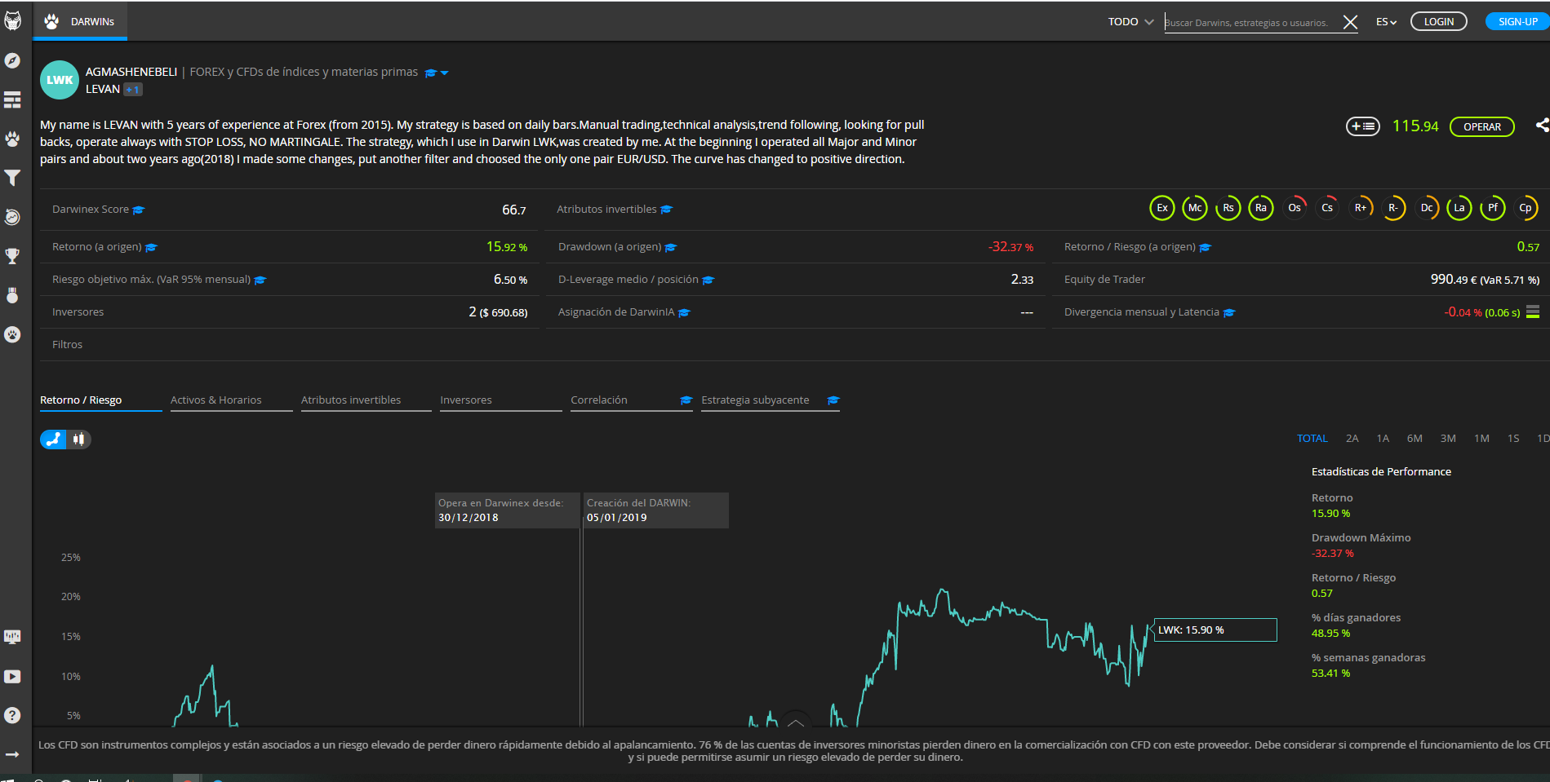Click graduation cap icon next to Darwinex Score
Screen dimensions: 1550x782
point(139,210)
